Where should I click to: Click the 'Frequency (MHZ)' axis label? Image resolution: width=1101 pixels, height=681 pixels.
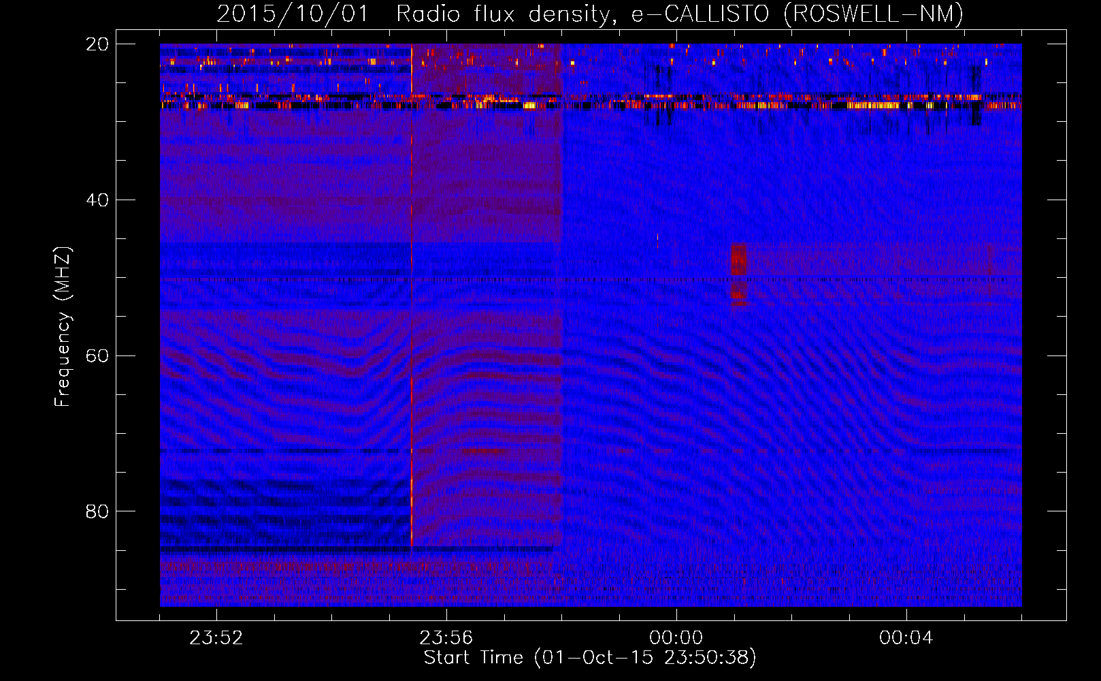pyautogui.click(x=63, y=327)
